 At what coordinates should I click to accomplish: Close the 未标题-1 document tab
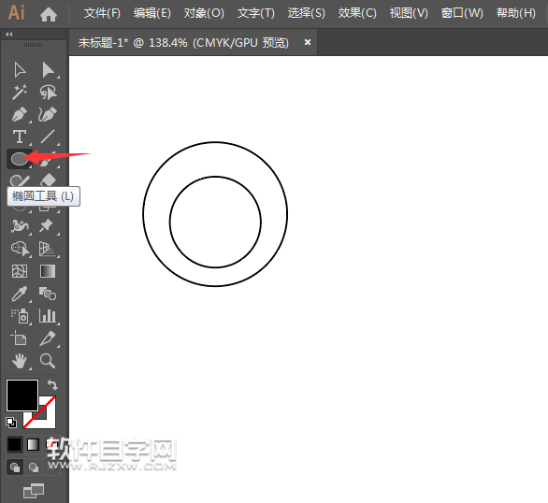308,42
